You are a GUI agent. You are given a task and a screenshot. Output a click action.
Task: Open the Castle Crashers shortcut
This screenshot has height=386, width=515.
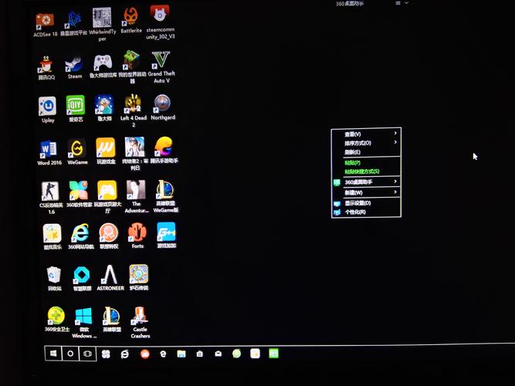click(x=141, y=322)
